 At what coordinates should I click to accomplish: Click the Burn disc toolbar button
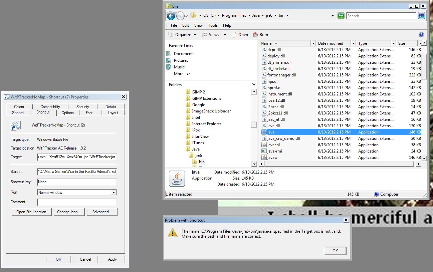pyautogui.click(x=260, y=35)
